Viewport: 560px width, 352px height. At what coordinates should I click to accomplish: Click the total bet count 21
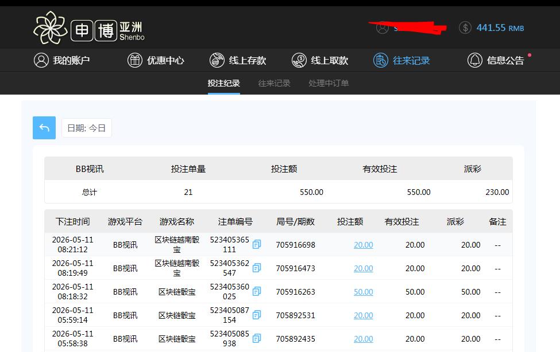click(x=188, y=192)
